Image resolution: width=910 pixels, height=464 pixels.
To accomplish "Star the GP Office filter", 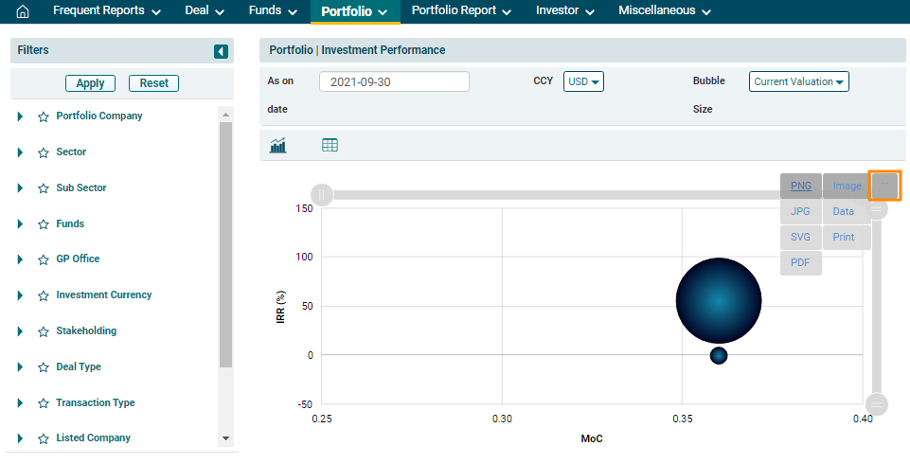I will [43, 259].
